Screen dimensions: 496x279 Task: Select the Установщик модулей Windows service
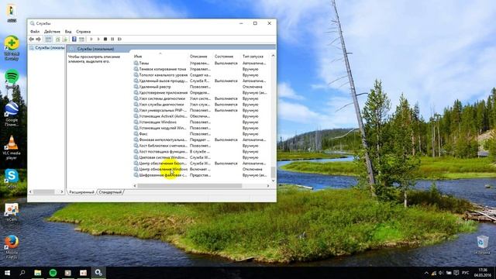pyautogui.click(x=201, y=128)
